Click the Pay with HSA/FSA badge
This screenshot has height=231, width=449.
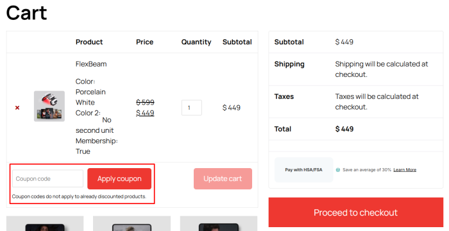303,169
